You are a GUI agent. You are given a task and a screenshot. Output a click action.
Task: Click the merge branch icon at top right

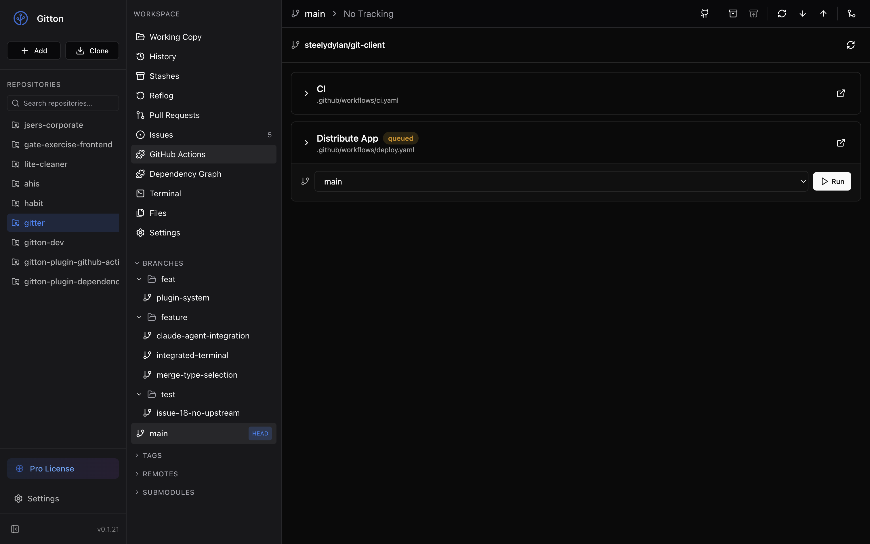click(851, 14)
